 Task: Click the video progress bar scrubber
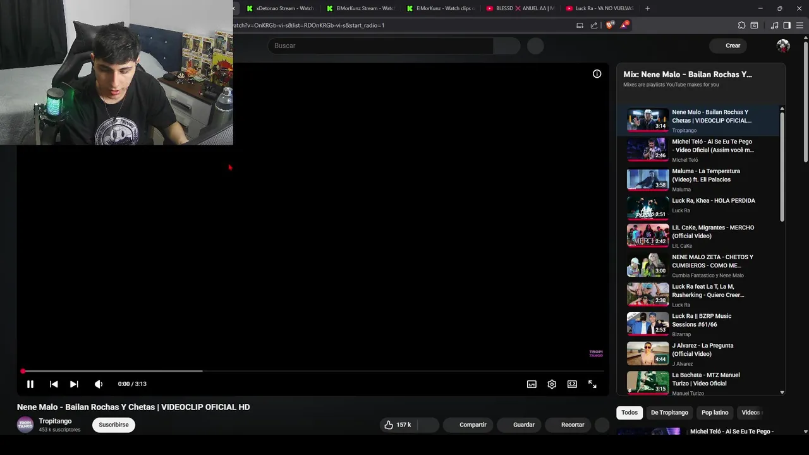click(23, 371)
